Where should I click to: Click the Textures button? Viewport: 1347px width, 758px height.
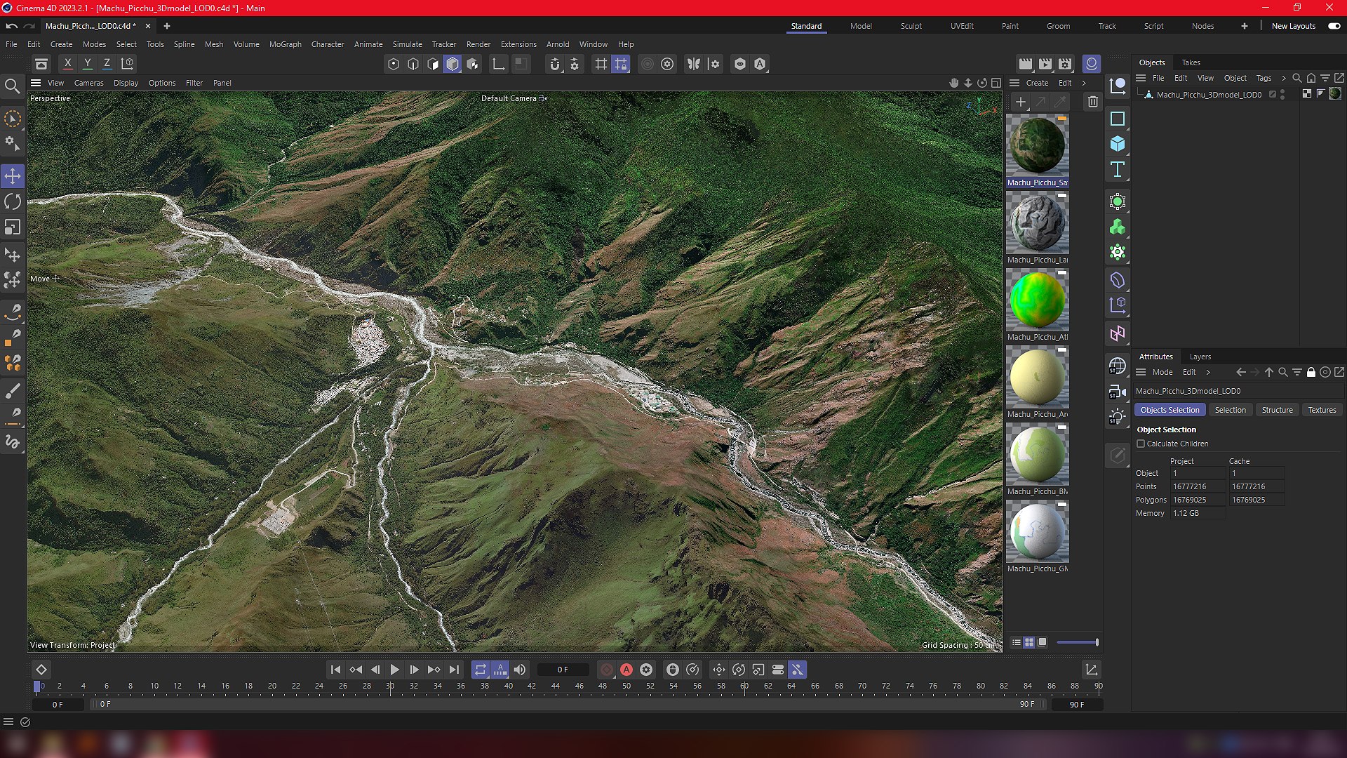[x=1322, y=410]
